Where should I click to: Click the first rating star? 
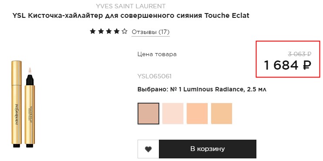pos(93,31)
